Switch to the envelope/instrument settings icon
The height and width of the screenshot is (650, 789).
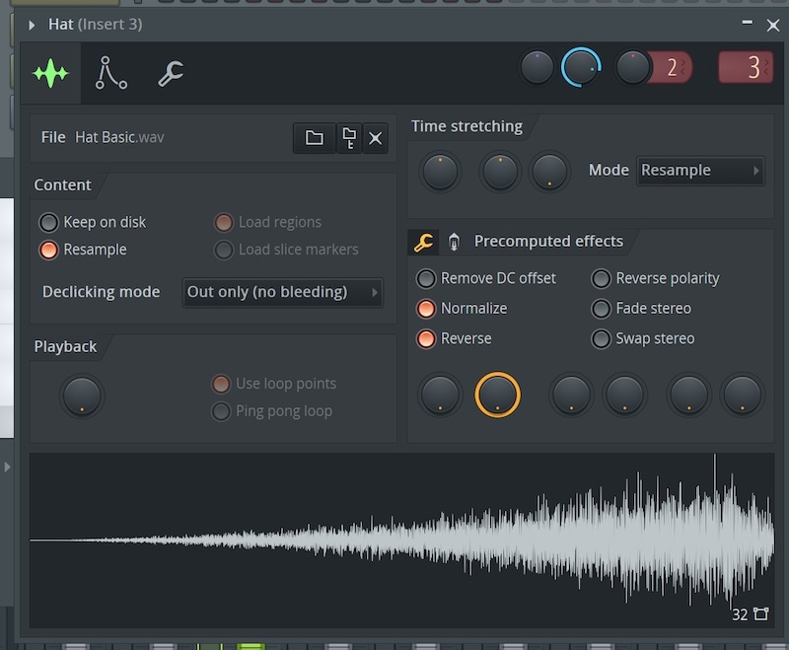[110, 74]
